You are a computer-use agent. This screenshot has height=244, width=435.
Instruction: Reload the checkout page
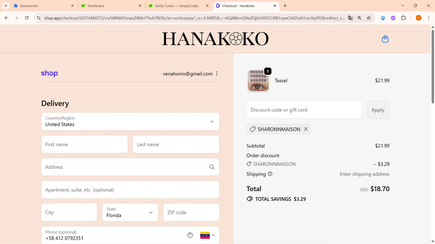tap(27, 18)
